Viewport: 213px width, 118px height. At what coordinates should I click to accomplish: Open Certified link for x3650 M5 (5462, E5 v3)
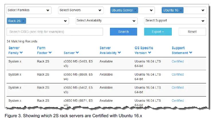[178, 88]
